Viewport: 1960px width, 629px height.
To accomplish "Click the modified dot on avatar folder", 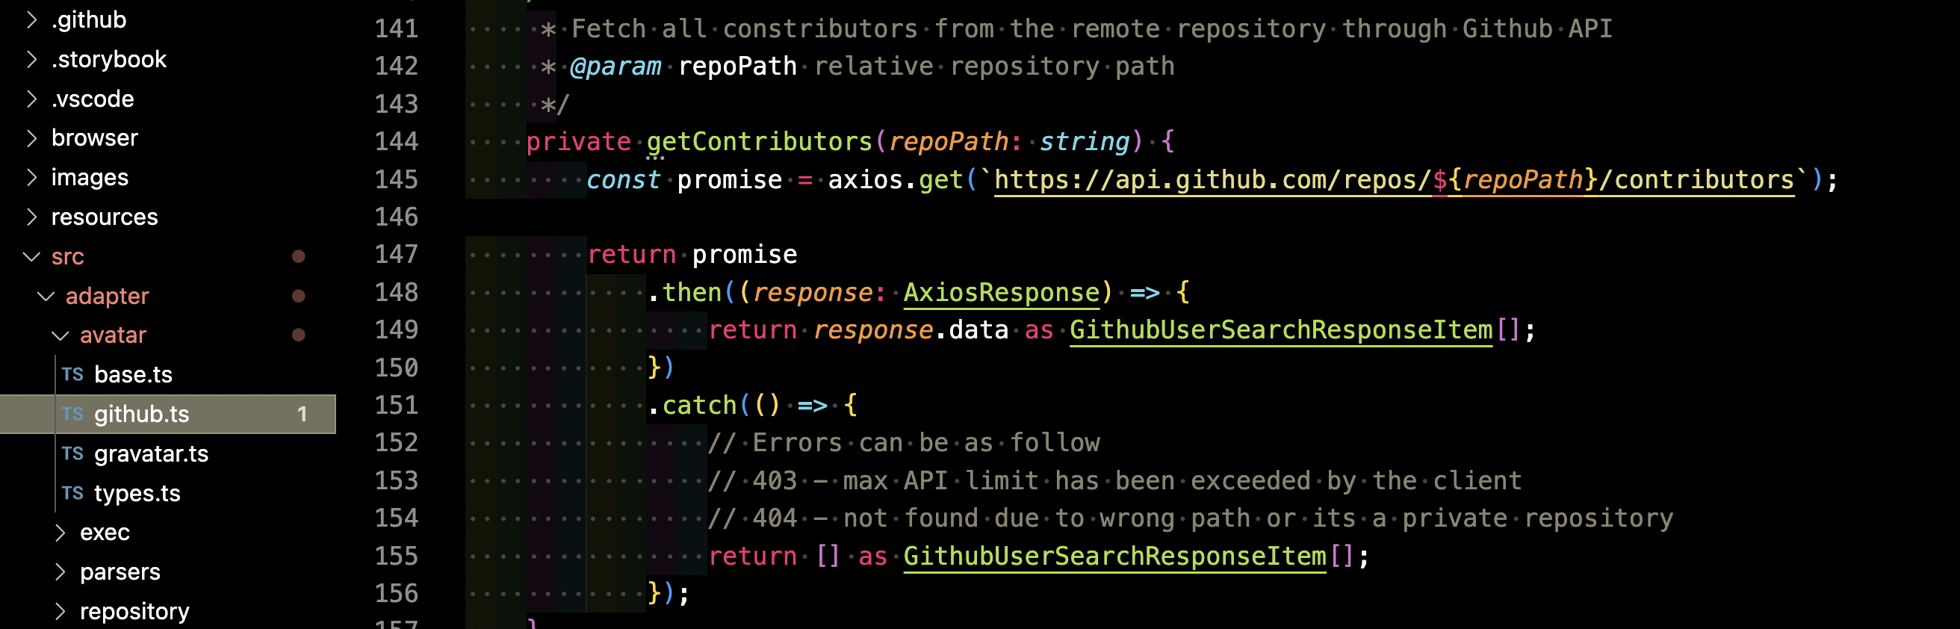I will pyautogui.click(x=298, y=335).
